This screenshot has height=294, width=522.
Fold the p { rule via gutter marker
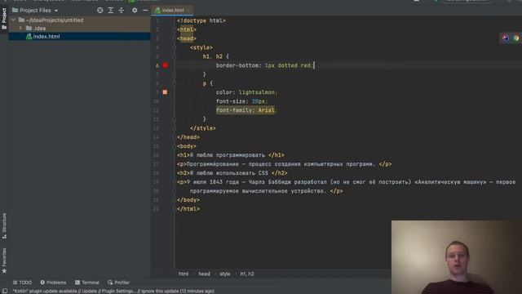174,83
